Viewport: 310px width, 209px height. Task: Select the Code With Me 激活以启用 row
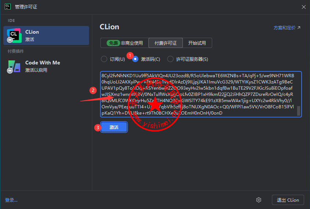[46, 66]
